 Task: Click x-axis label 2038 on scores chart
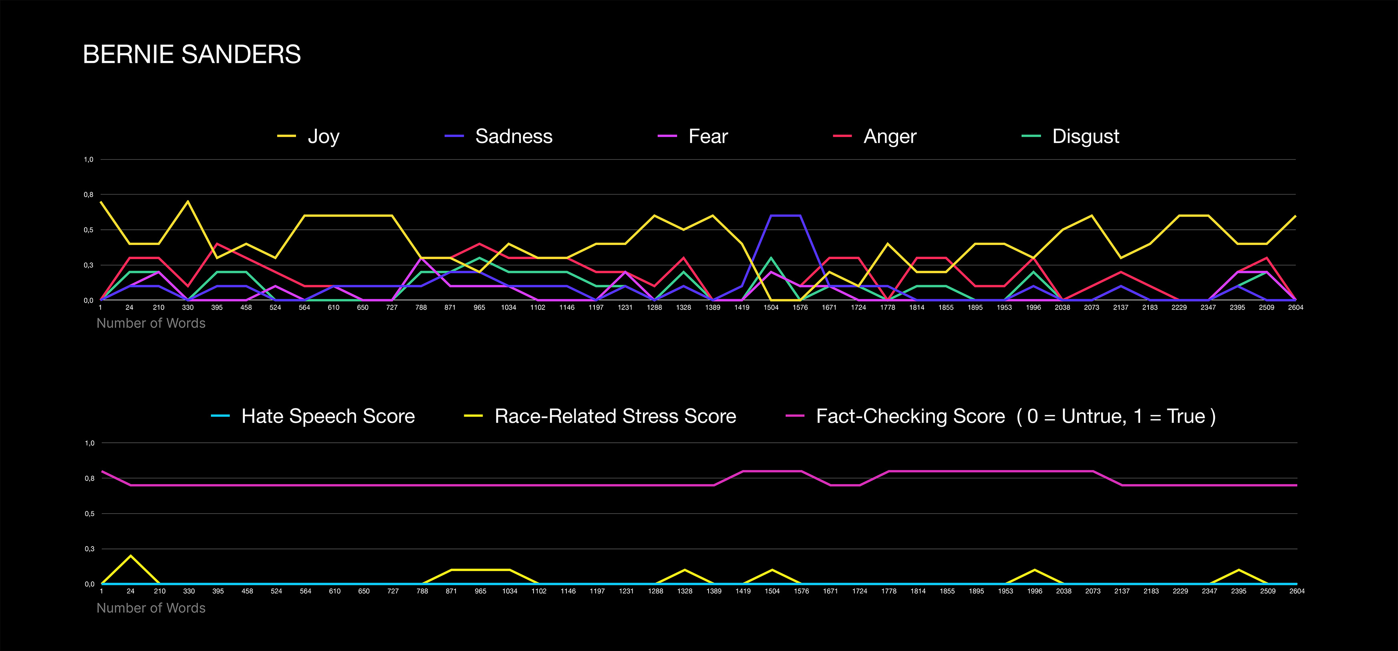[1064, 591]
